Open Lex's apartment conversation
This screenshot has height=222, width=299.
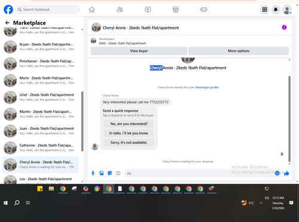[x=41, y=180]
